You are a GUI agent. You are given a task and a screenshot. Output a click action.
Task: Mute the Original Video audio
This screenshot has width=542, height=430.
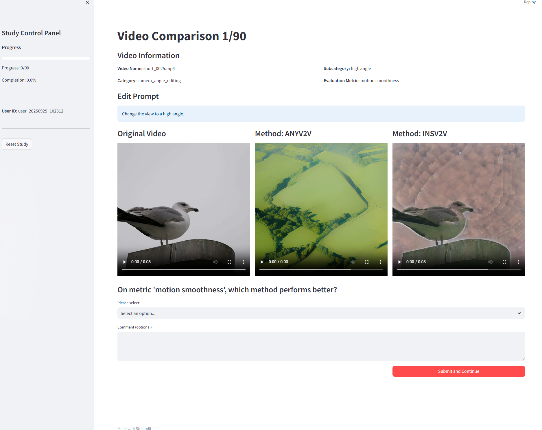[x=215, y=262]
